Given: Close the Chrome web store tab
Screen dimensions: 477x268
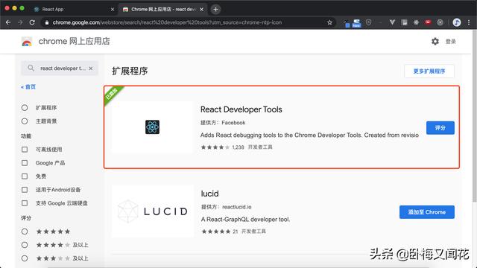Looking at the screenshot, I should [x=201, y=10].
